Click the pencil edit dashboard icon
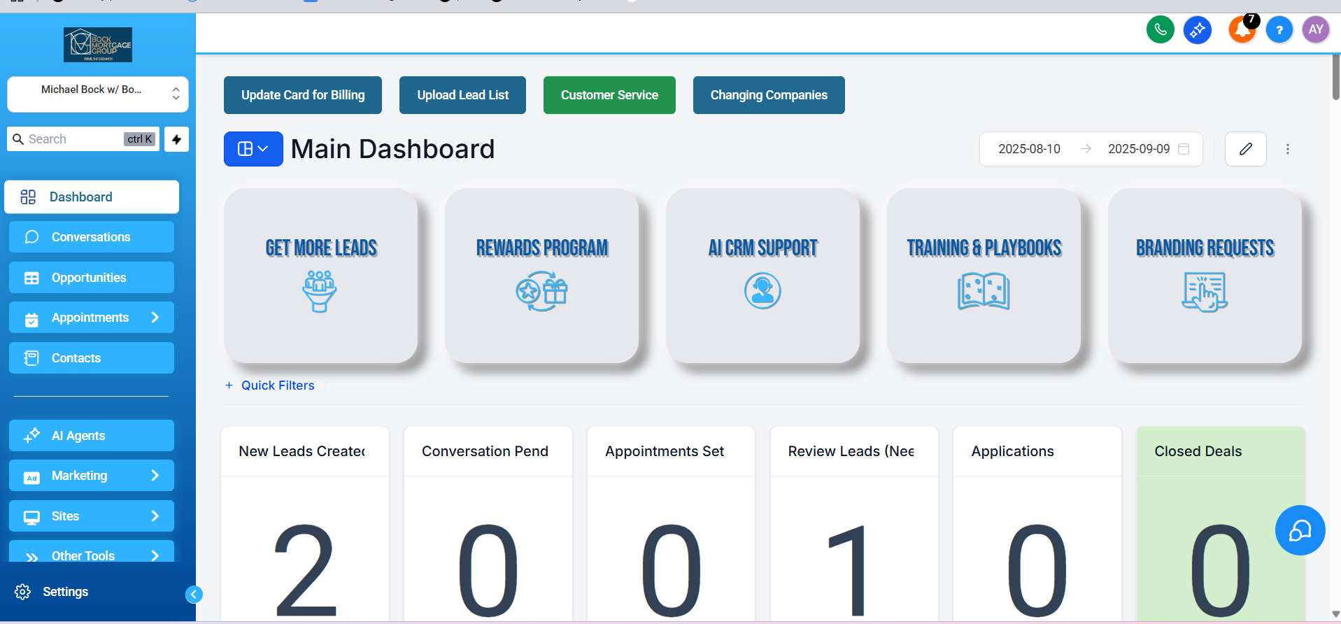The width and height of the screenshot is (1341, 624). (1245, 149)
